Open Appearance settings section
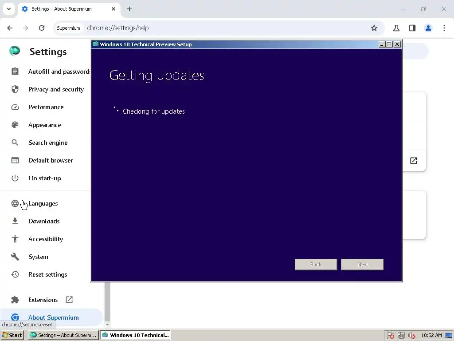 tap(45, 125)
